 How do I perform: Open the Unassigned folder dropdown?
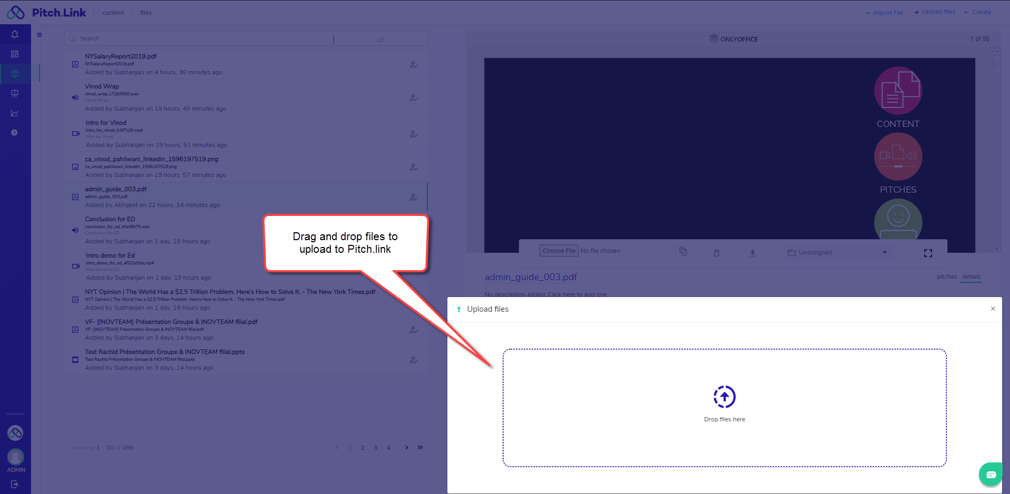pyautogui.click(x=837, y=252)
